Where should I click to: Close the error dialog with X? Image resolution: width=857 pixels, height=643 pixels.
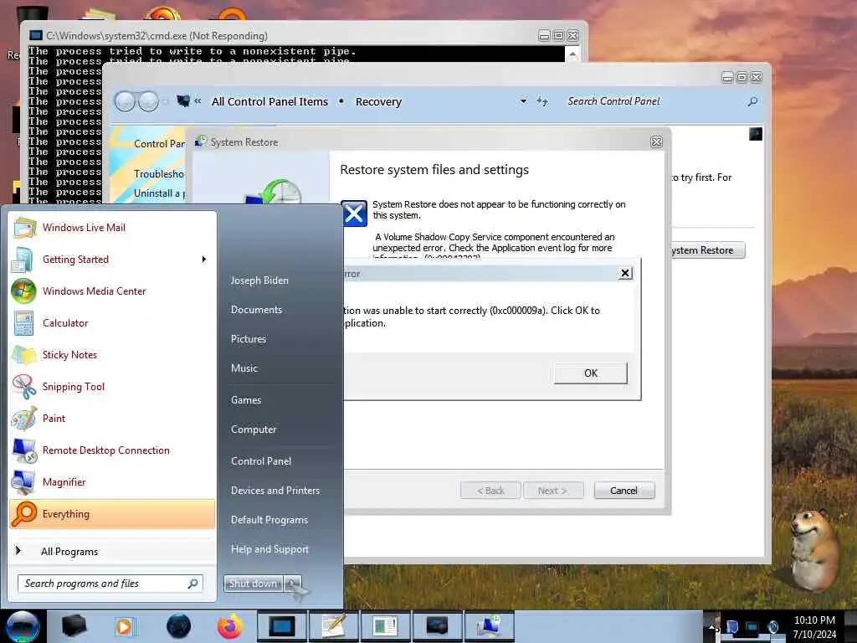point(625,274)
